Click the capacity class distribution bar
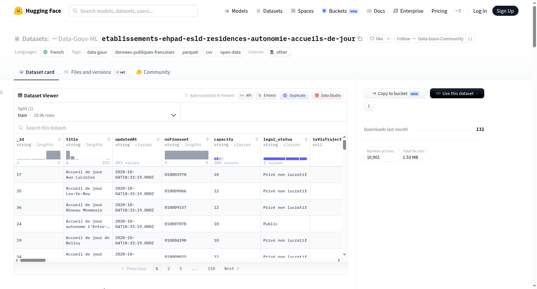 pyautogui.click(x=219, y=159)
